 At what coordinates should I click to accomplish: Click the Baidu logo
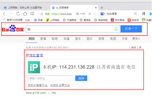coord(13,28)
